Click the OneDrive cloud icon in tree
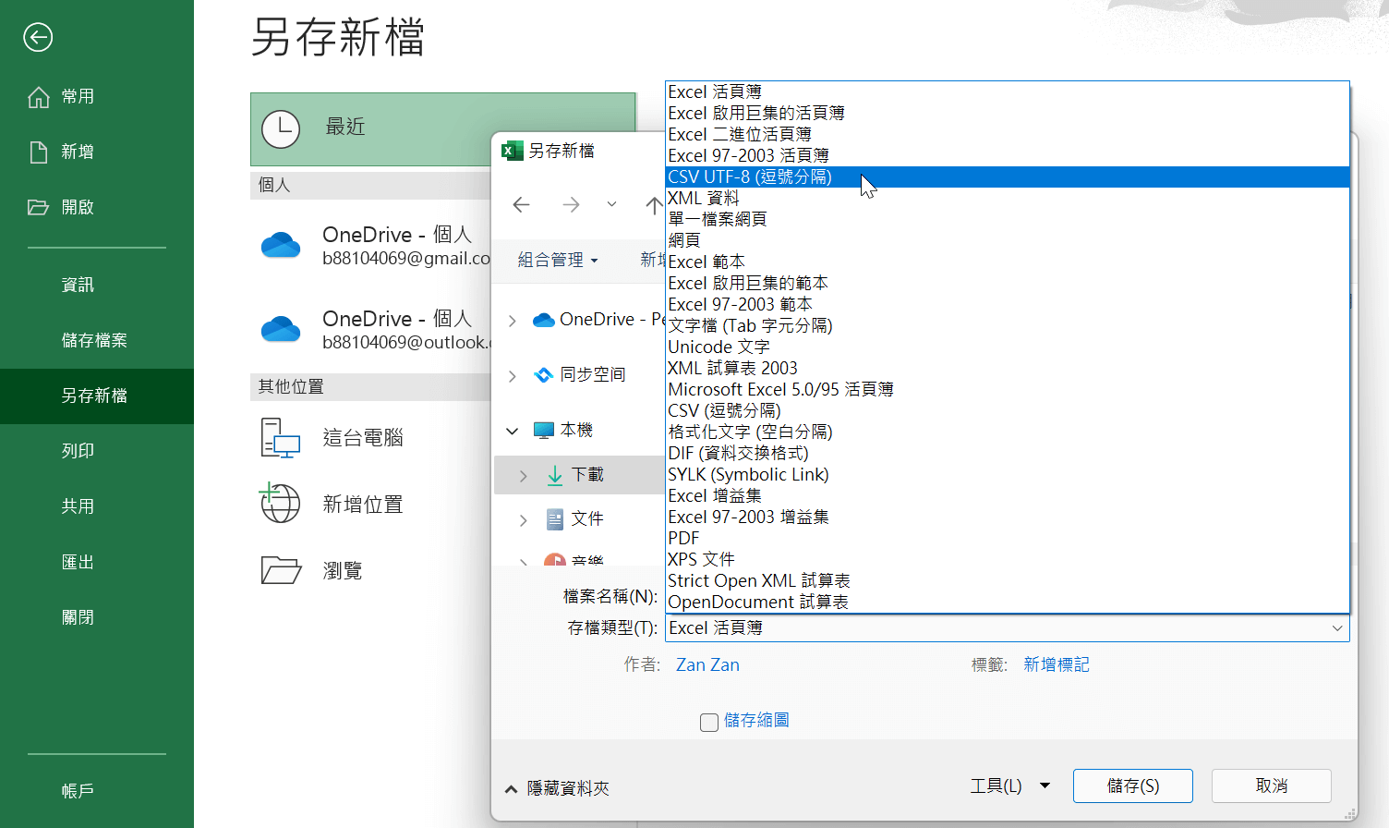Screen dimensions: 1389x828 (x=544, y=320)
